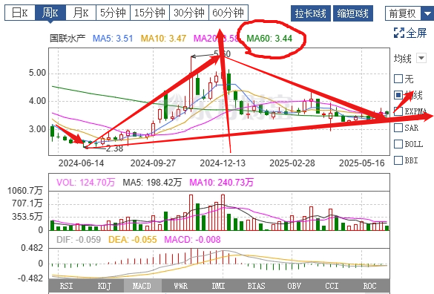This screenshot has width=434, height=294.
Task: Enable the BOLL overlay checkbox
Action: click(398, 144)
